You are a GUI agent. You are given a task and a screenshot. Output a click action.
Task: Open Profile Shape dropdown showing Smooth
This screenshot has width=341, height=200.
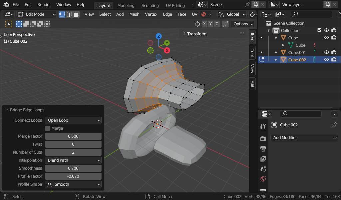click(x=73, y=184)
